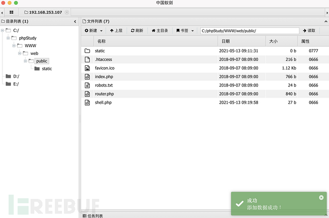Click the E:/ drive folder icon
This screenshot has height=218, width=329.
[x=9, y=84]
